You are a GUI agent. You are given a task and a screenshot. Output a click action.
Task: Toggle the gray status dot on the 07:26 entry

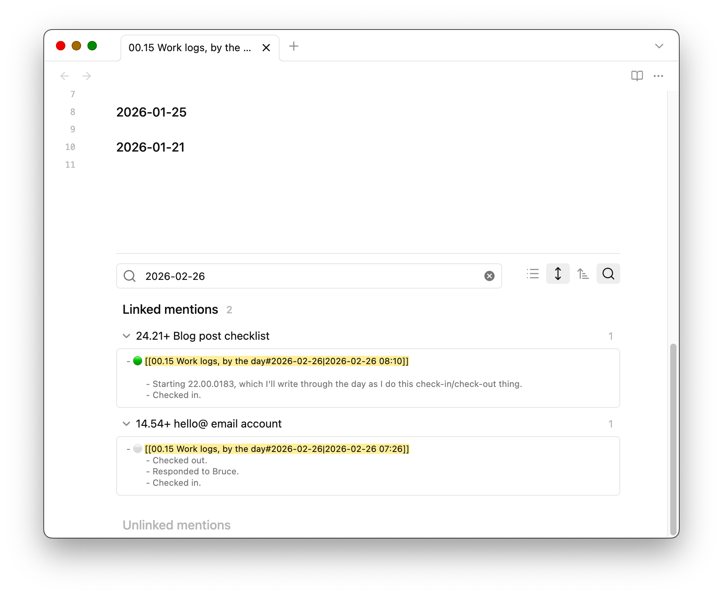[x=137, y=448]
